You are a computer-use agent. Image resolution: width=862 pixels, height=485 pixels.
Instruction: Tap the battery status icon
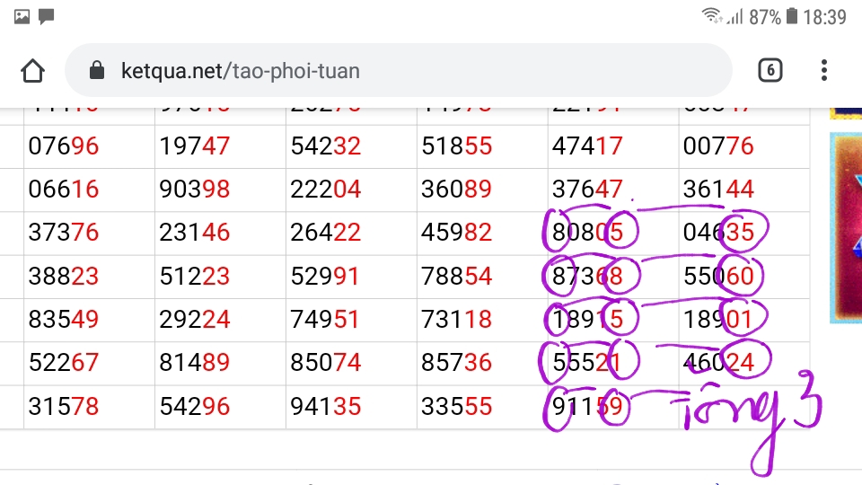(x=792, y=16)
